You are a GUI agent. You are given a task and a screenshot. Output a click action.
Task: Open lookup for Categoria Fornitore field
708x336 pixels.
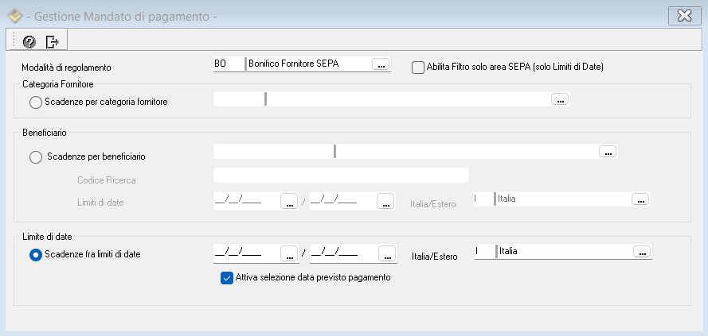click(x=560, y=99)
